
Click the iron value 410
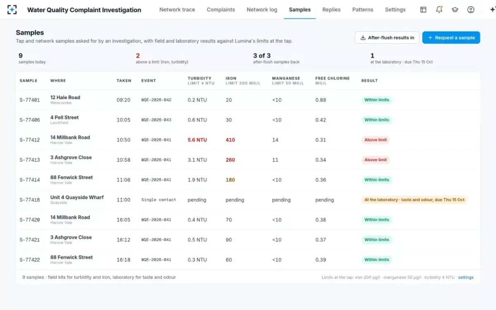(230, 140)
